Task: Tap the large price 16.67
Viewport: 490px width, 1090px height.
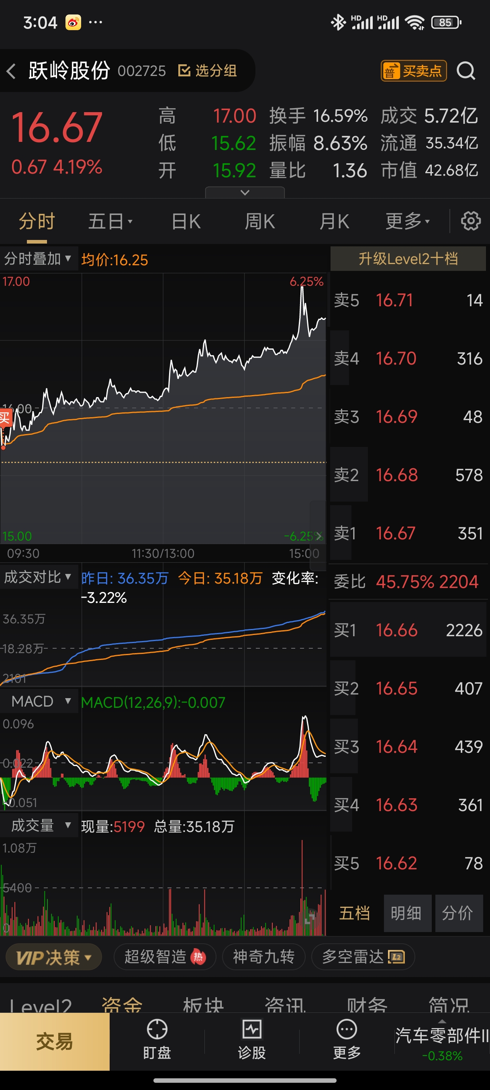Action: click(x=57, y=127)
